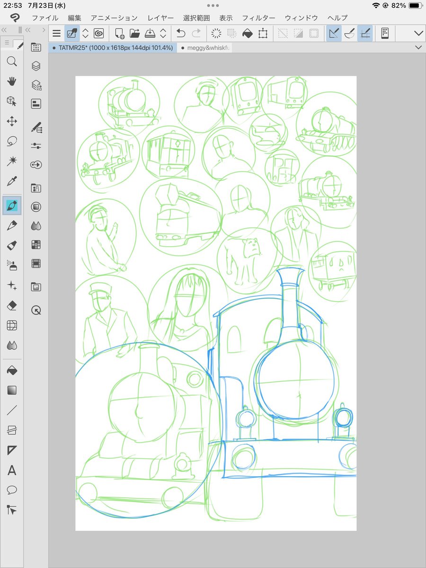Toggle Snap to Grid
This screenshot has width=426, height=568.
pos(365,33)
